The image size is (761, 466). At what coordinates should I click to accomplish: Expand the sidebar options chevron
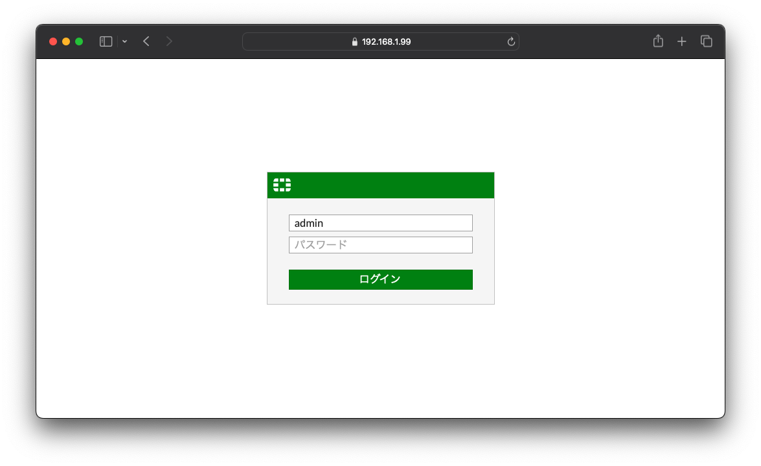pyautogui.click(x=124, y=41)
